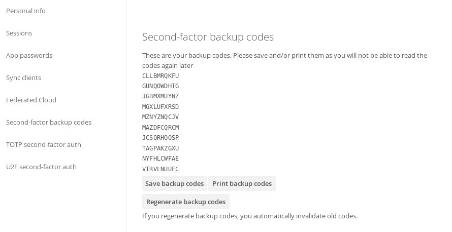Click Save backup codes button
The image size is (452, 232).
[174, 183]
